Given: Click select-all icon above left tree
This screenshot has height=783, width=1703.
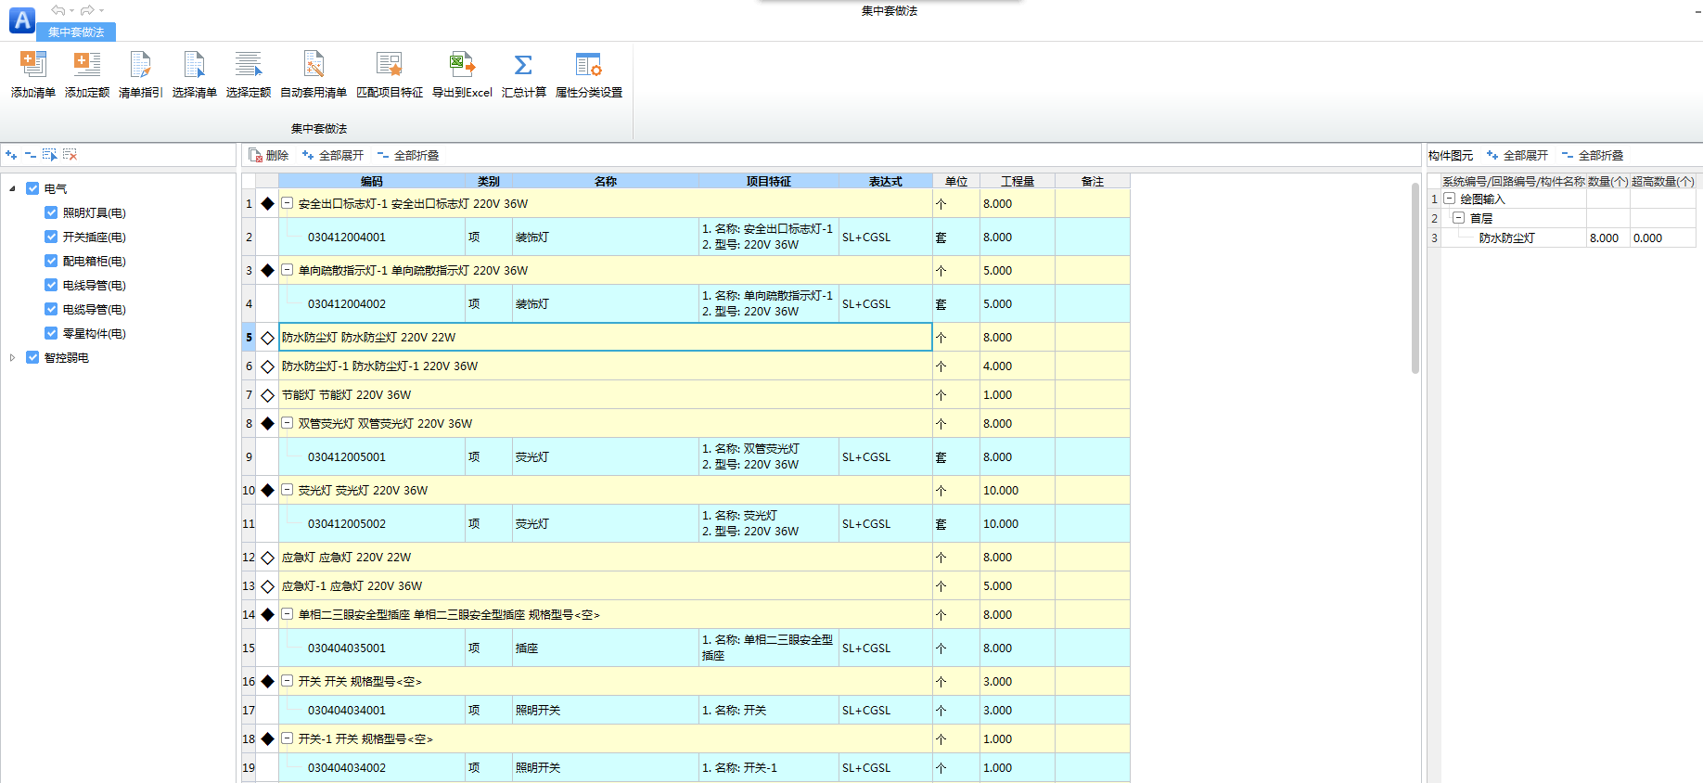Looking at the screenshot, I should 50,155.
